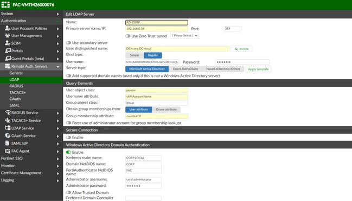Screen dimensions: 352x201
Task: Click the OAuth Service shield icon
Action: click(x=8, y=136)
